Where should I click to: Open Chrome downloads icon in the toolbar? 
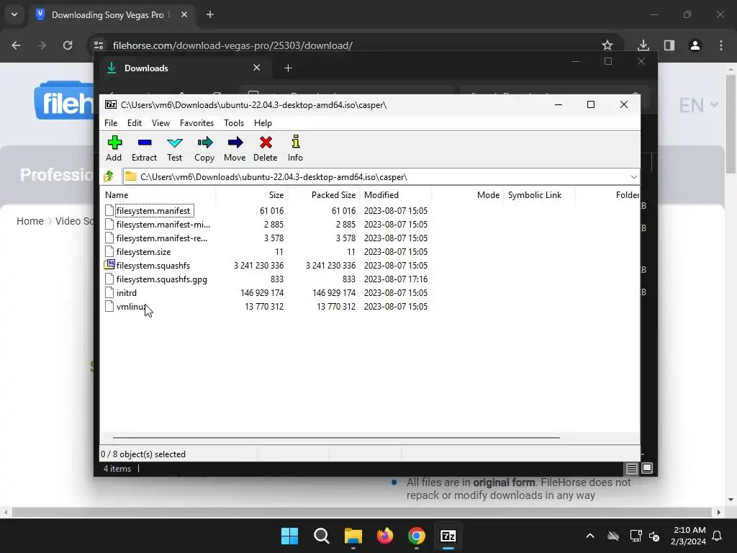click(x=643, y=45)
